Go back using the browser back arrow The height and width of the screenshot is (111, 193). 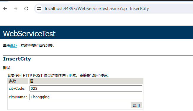[5, 9]
